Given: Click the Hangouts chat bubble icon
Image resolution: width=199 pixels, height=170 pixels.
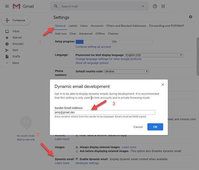Looking at the screenshot, I should point(26,123).
